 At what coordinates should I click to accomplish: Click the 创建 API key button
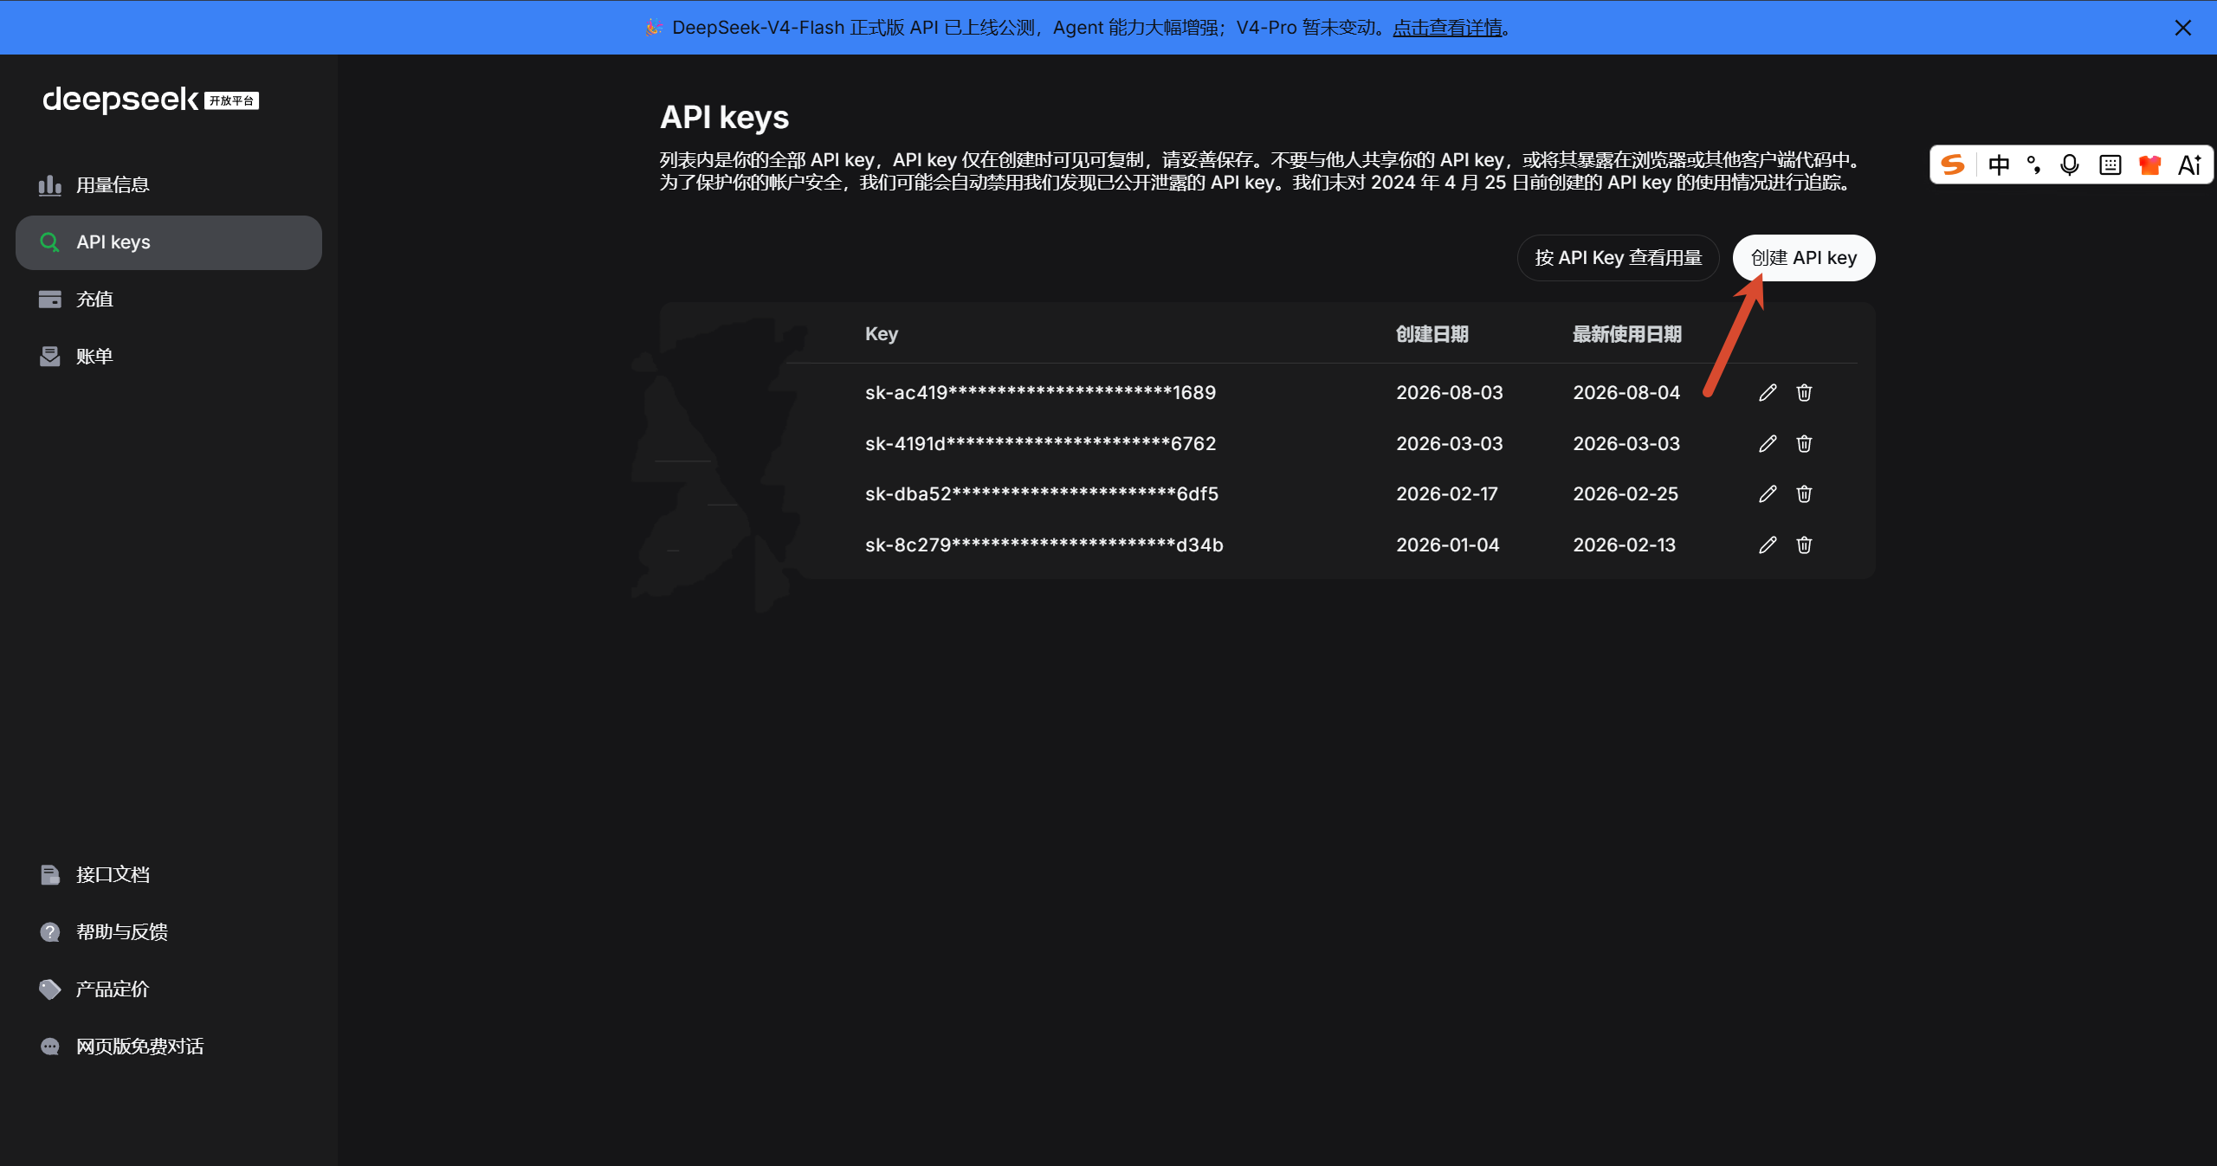click(1804, 258)
